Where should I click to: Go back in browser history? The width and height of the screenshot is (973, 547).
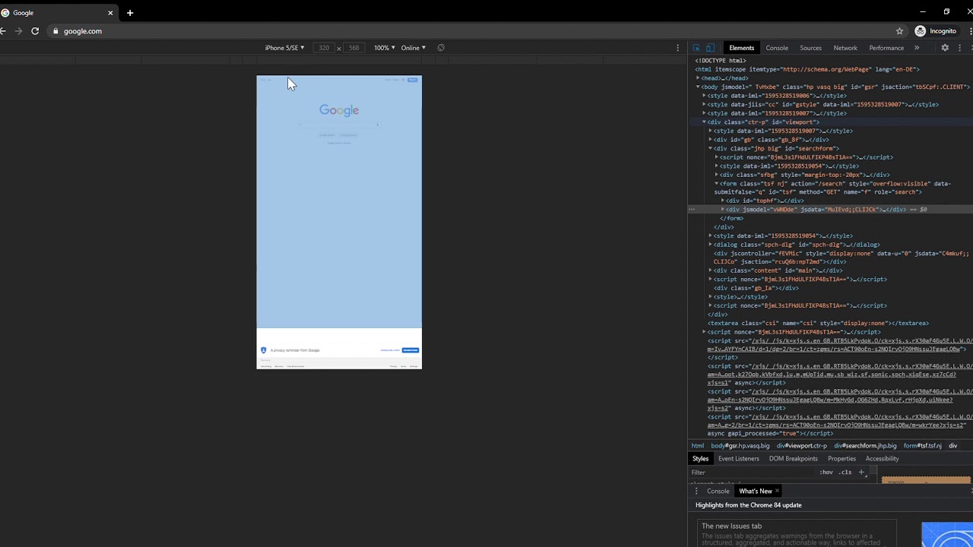pos(3,31)
